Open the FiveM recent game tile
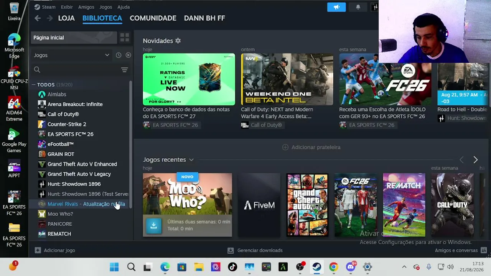Screen dimensions: 491x276 point(259,205)
